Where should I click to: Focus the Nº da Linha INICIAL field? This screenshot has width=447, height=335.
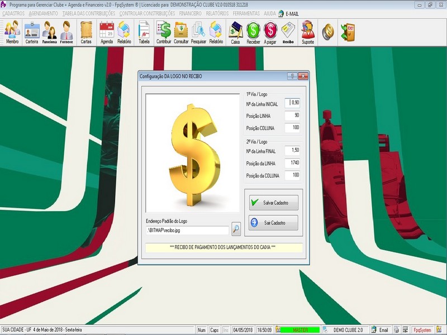[292, 103]
